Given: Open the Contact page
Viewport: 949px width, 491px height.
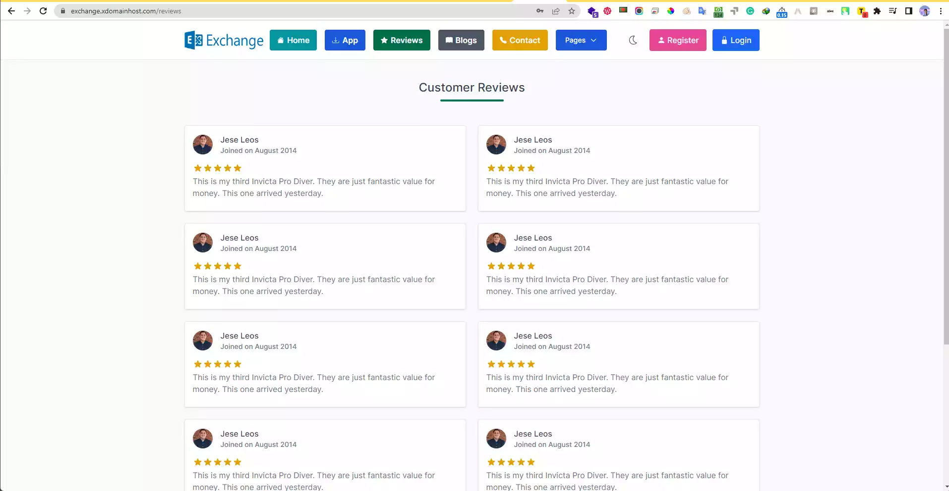Looking at the screenshot, I should click(520, 40).
